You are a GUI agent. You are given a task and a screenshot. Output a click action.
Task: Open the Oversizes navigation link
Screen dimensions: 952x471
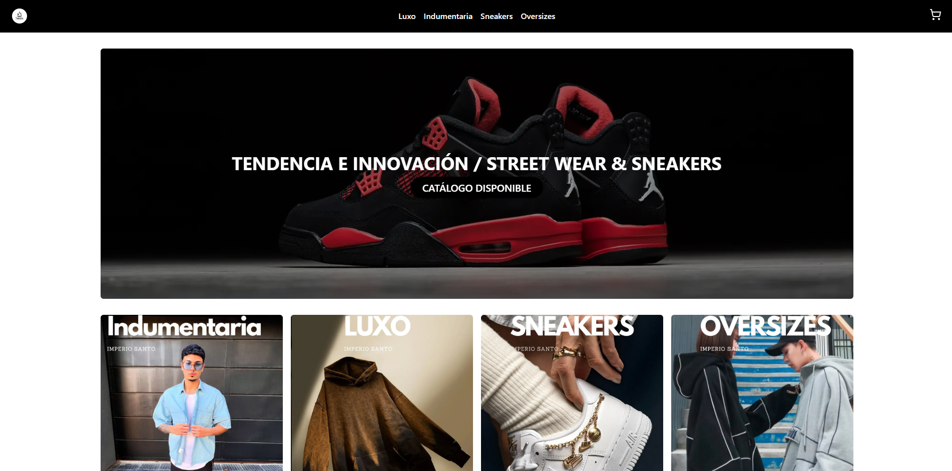click(538, 17)
